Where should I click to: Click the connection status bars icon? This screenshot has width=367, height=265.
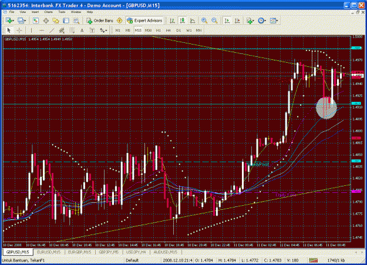pyautogui.click(x=314, y=260)
